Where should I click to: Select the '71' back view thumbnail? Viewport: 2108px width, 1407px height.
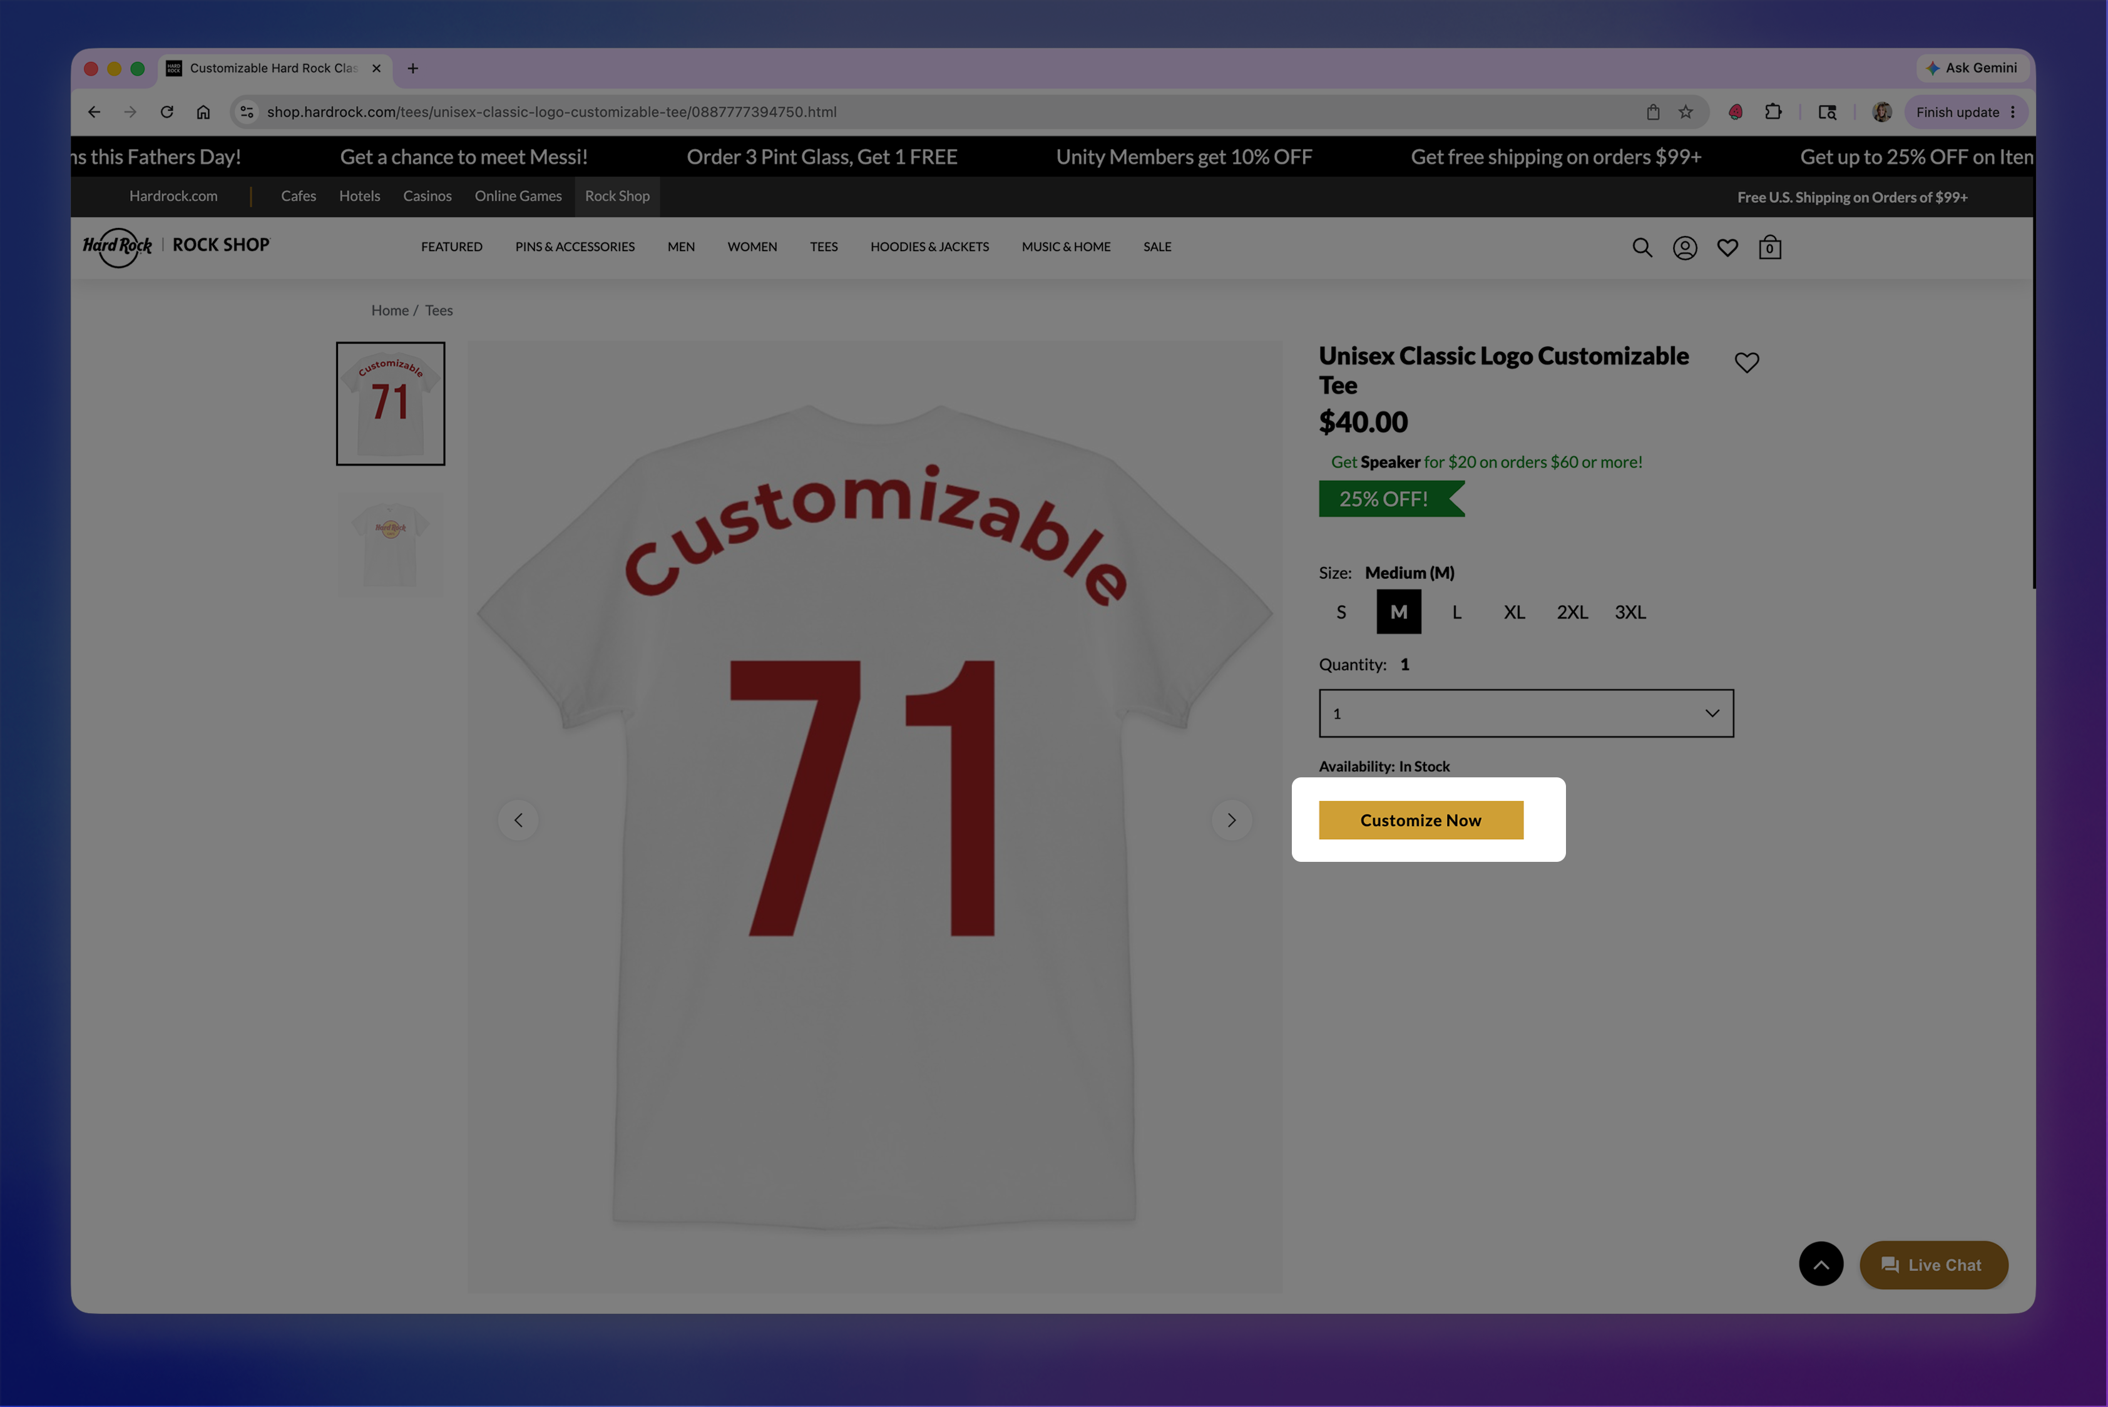tap(391, 404)
